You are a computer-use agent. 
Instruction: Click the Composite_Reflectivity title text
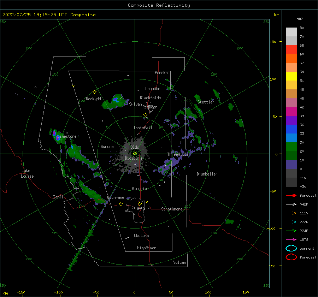pyautogui.click(x=159, y=5)
